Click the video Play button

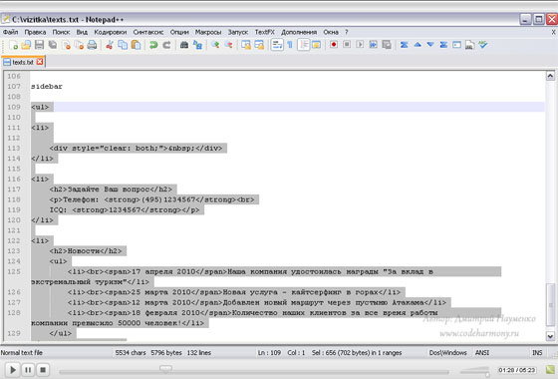12,370
